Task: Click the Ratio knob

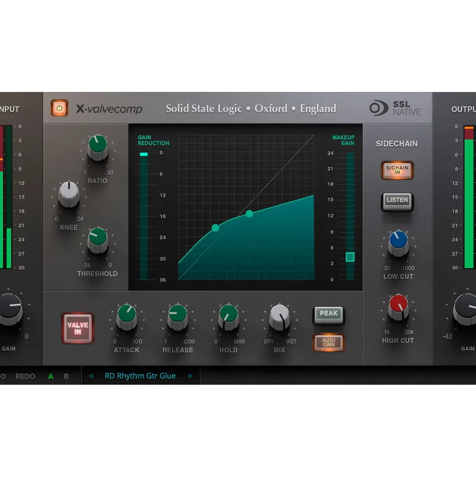Action: pos(98,147)
